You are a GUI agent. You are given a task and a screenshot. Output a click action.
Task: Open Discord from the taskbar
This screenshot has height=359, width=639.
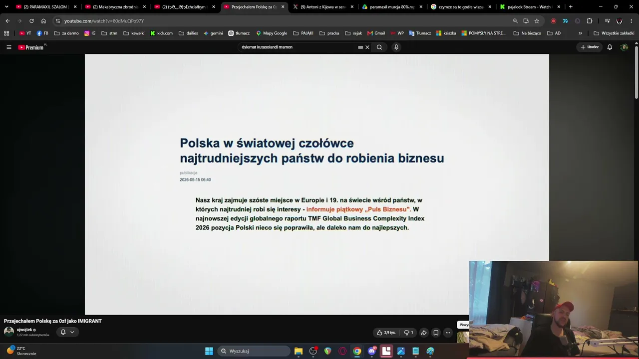pos(372,351)
